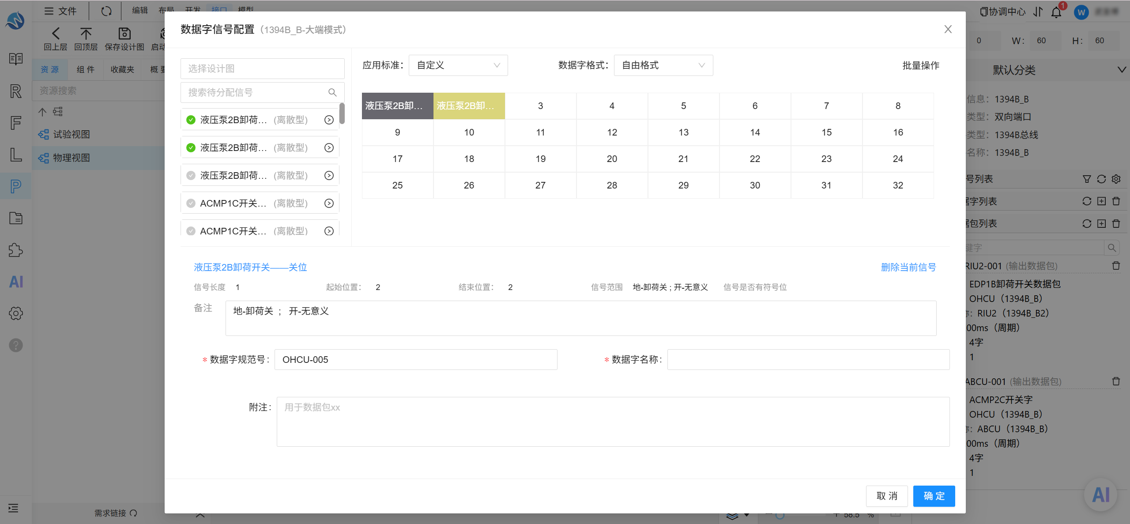Select bit cell 16 in the grid
Image resolution: width=1130 pixels, height=524 pixels.
pos(898,132)
